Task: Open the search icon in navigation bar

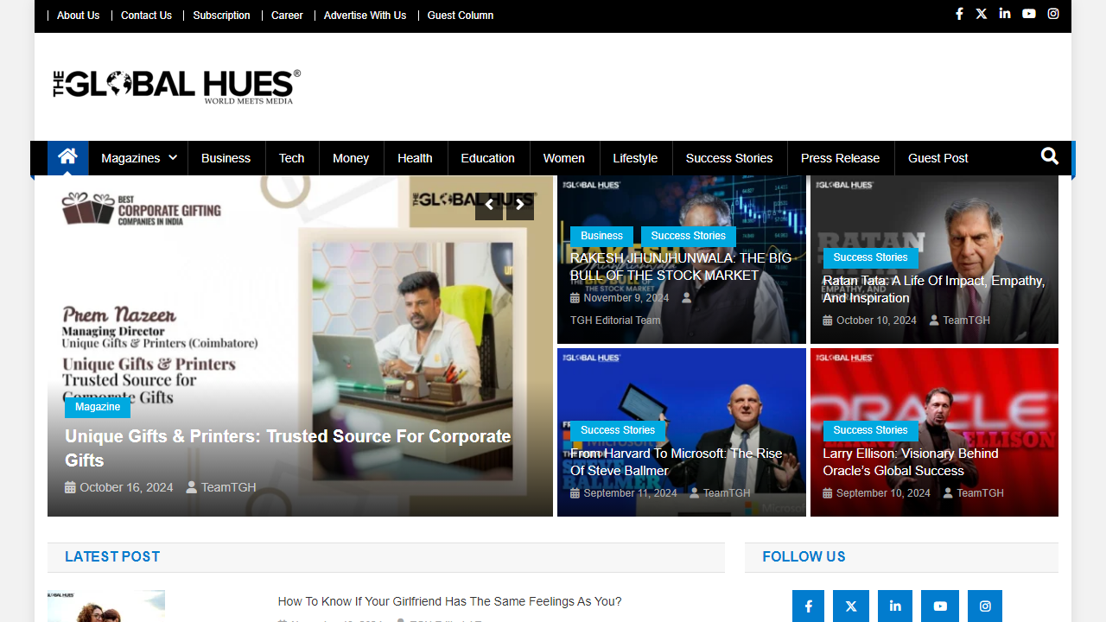Action: (1049, 157)
